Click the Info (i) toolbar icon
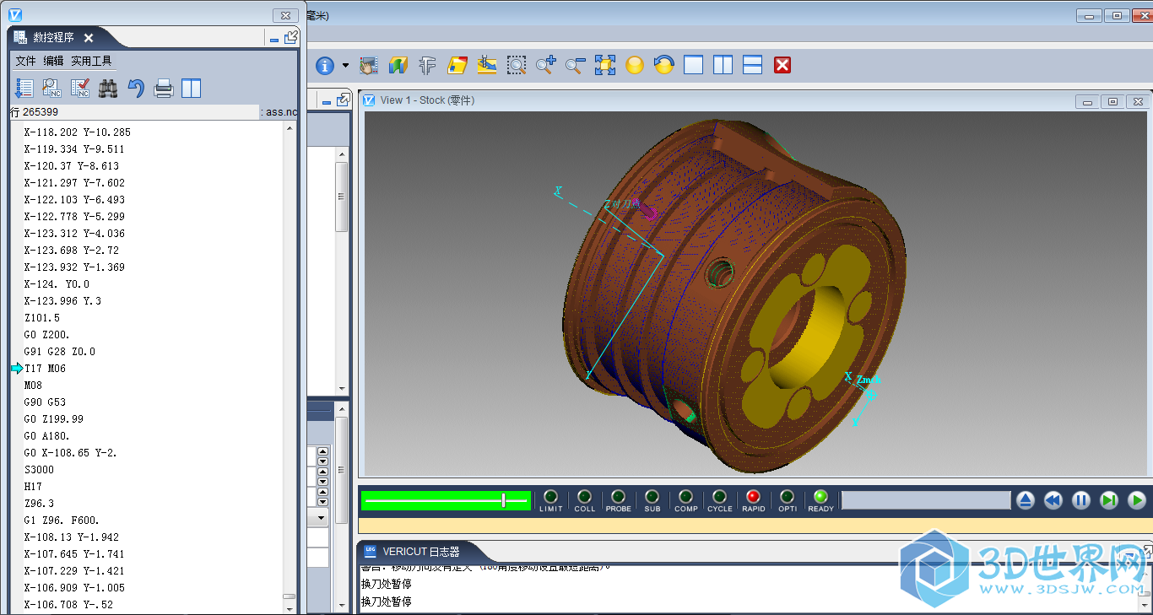 coord(325,65)
